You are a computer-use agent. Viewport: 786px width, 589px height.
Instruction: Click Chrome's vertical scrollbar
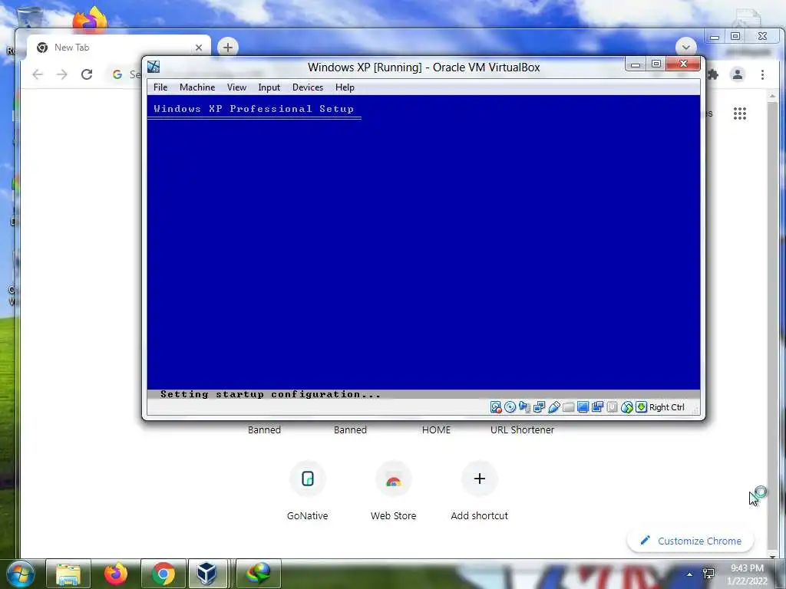coord(772,325)
